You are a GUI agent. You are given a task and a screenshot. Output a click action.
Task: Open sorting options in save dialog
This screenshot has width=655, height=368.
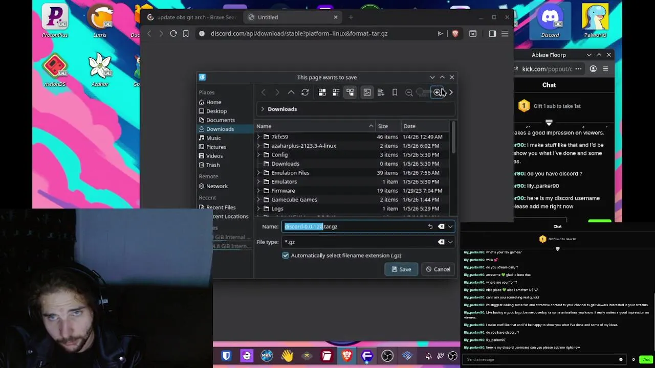point(381,93)
